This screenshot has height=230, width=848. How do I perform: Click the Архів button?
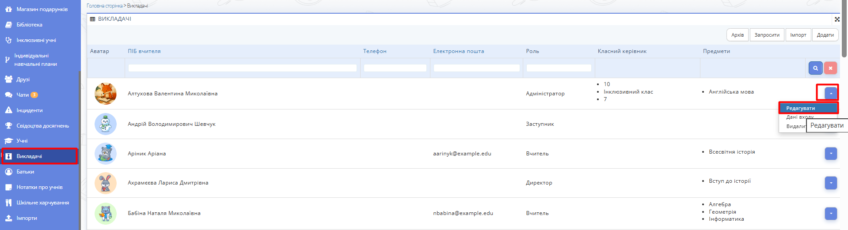click(x=737, y=35)
